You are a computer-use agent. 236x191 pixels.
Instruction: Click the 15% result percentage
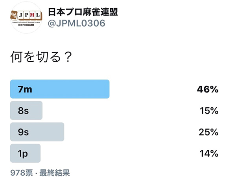pos(209,111)
